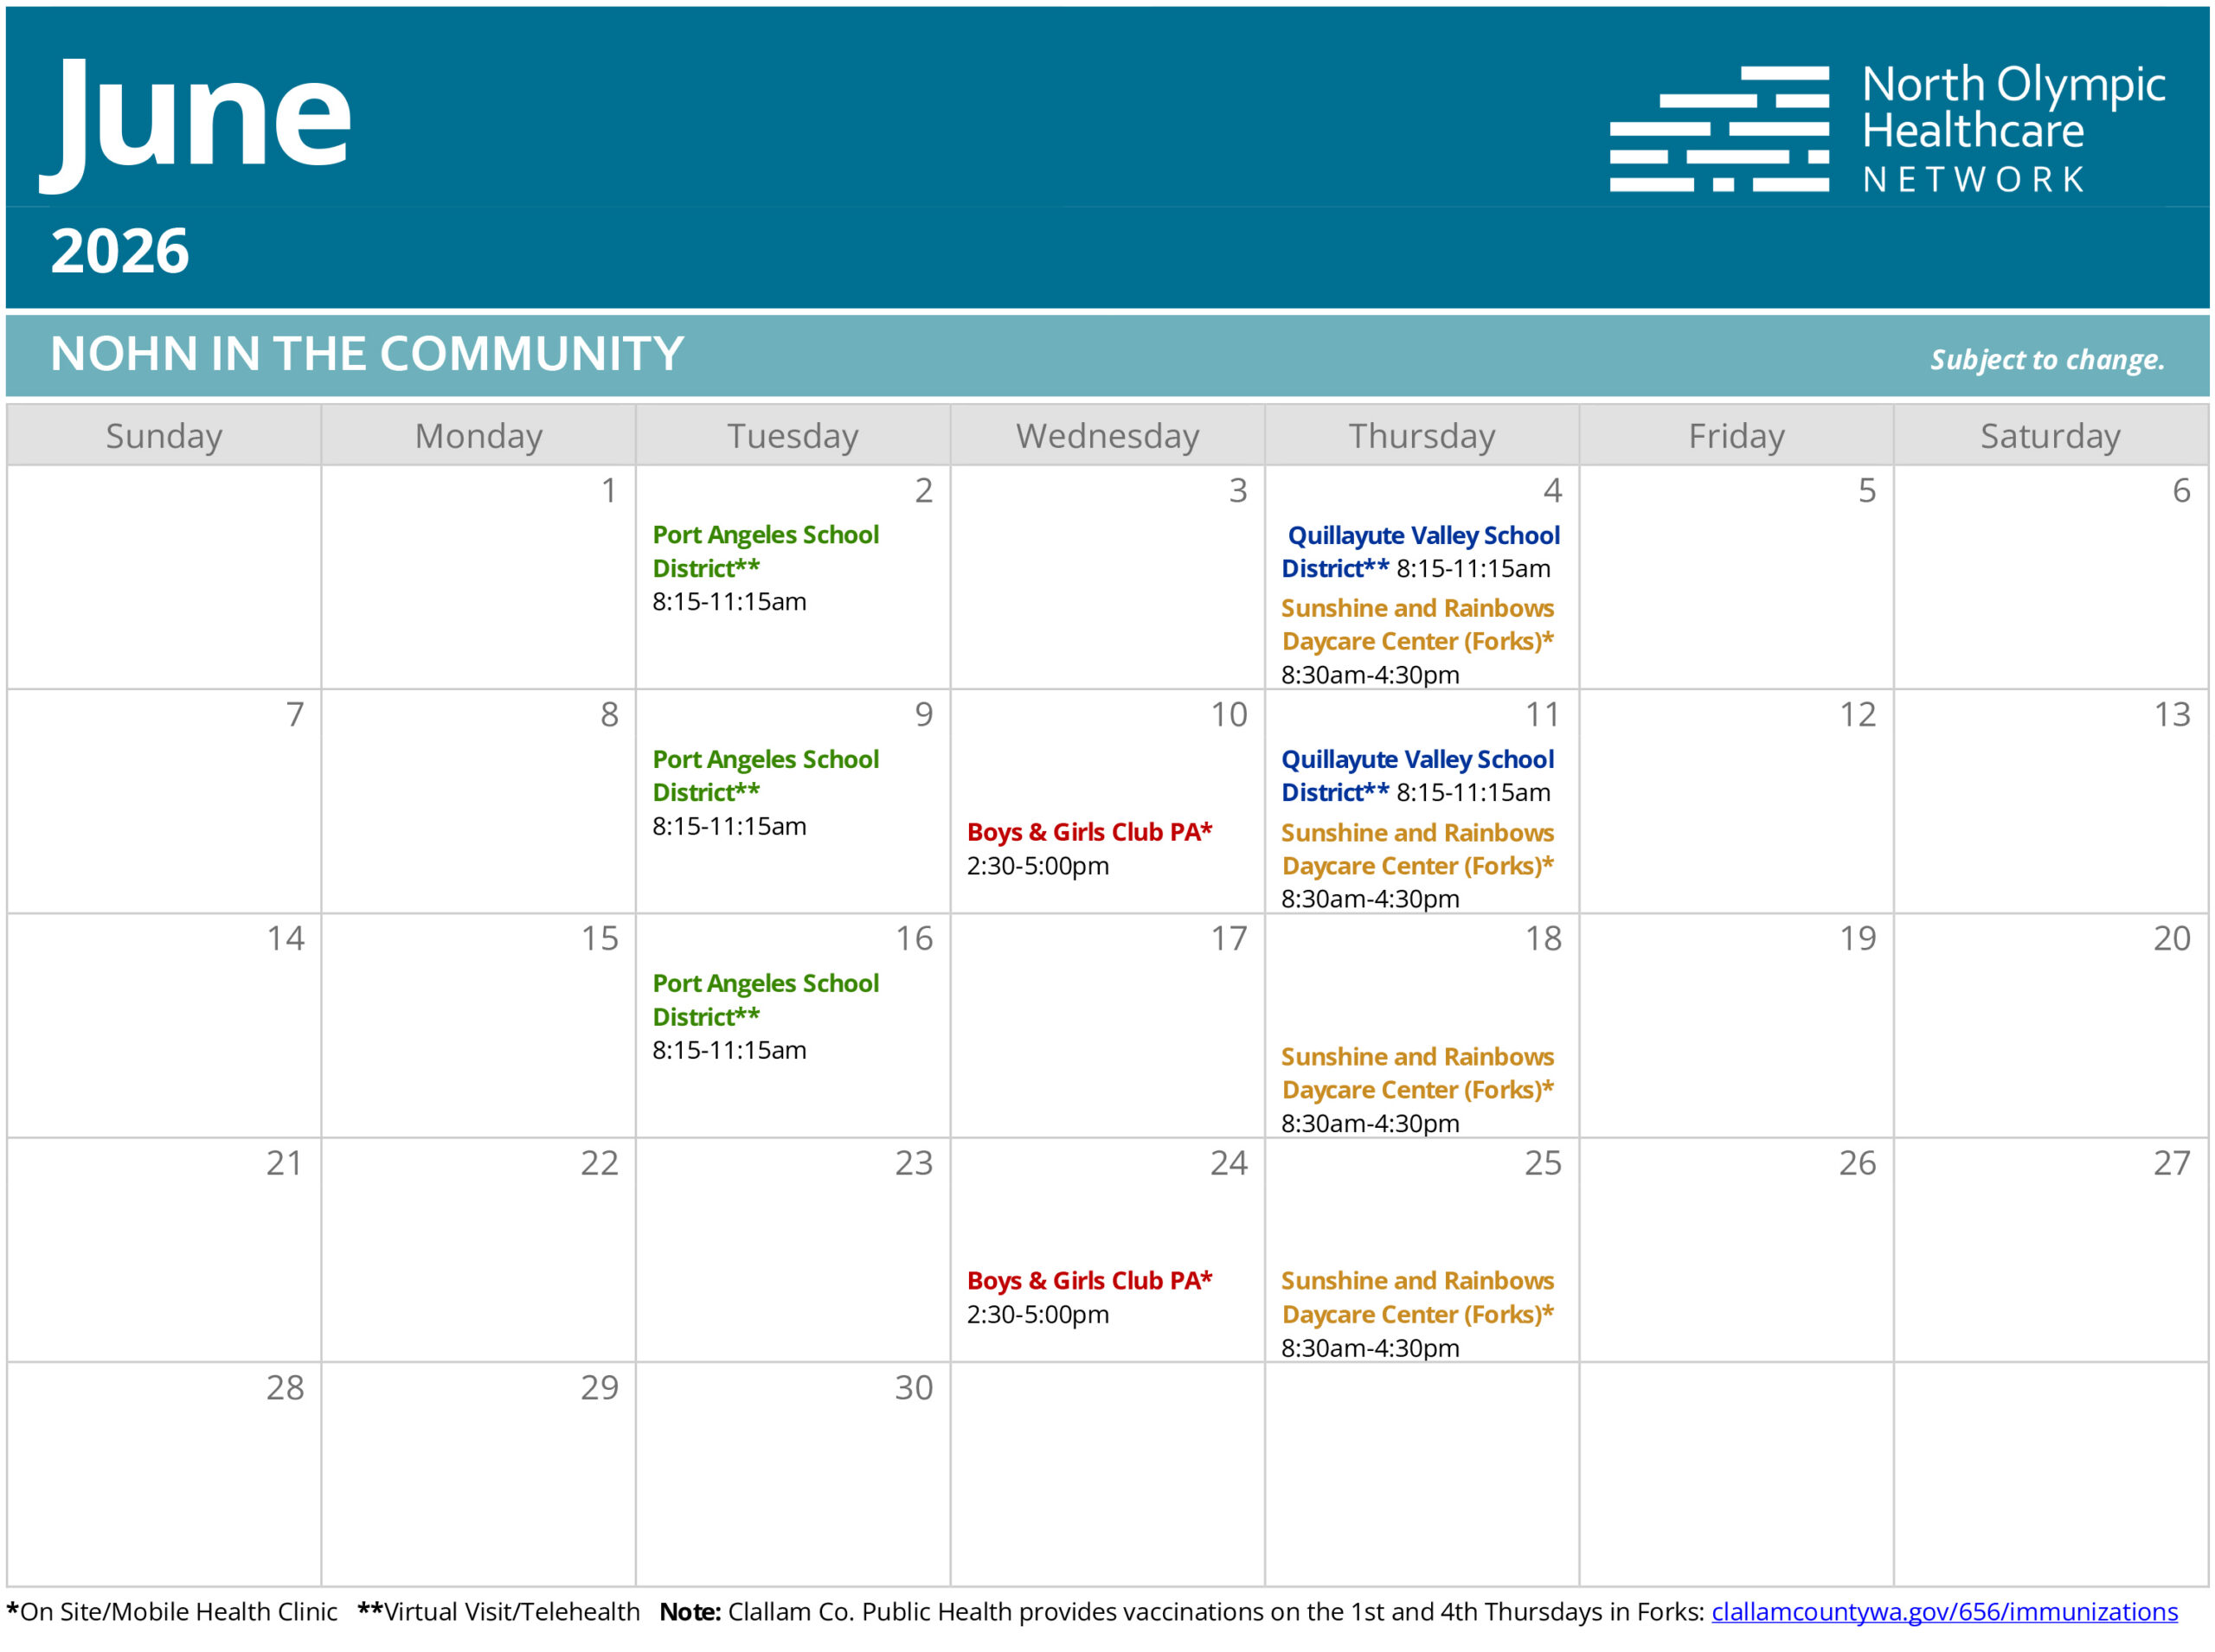Click Sunshine and Rainbows Daycare on June 18
Screen dimensions: 2215x1652
(1417, 1073)
